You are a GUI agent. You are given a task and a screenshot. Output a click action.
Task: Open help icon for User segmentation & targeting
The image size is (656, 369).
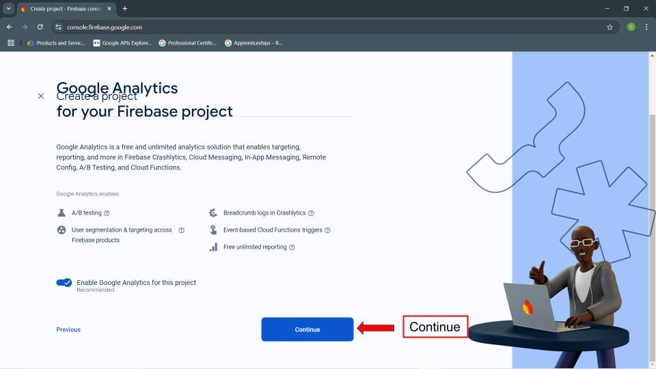(181, 230)
